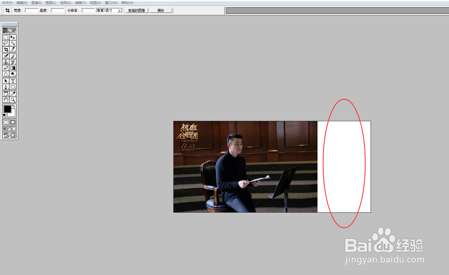Select the Hand tool
This screenshot has width=449, height=275.
pyautogui.click(x=6, y=100)
